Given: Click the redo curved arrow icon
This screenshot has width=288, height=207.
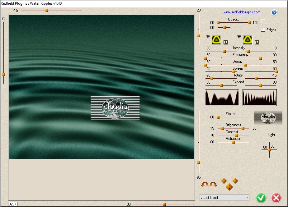Looking at the screenshot, I should point(213,184).
